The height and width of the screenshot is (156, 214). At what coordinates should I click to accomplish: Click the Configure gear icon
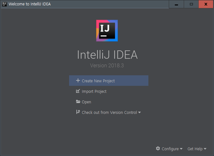158,148
